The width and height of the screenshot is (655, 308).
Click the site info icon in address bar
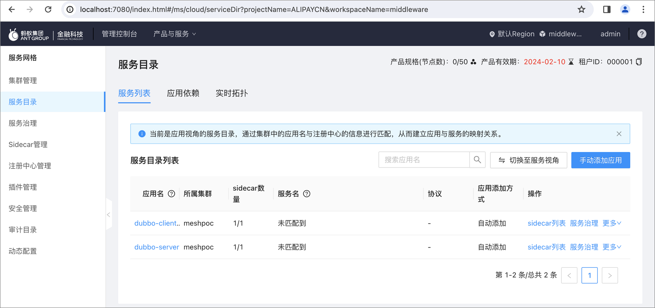70,9
